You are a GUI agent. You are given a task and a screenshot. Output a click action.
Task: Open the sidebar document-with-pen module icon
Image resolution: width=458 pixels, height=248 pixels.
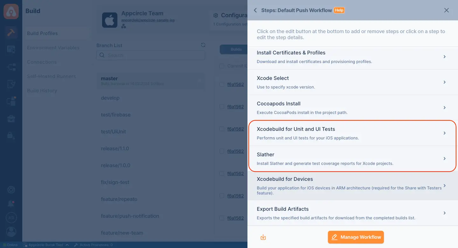click(x=11, y=84)
